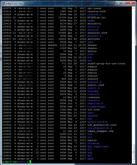This screenshot has height=165, width=137.
Task: Click the systemd directory name
Action: click(93, 91)
